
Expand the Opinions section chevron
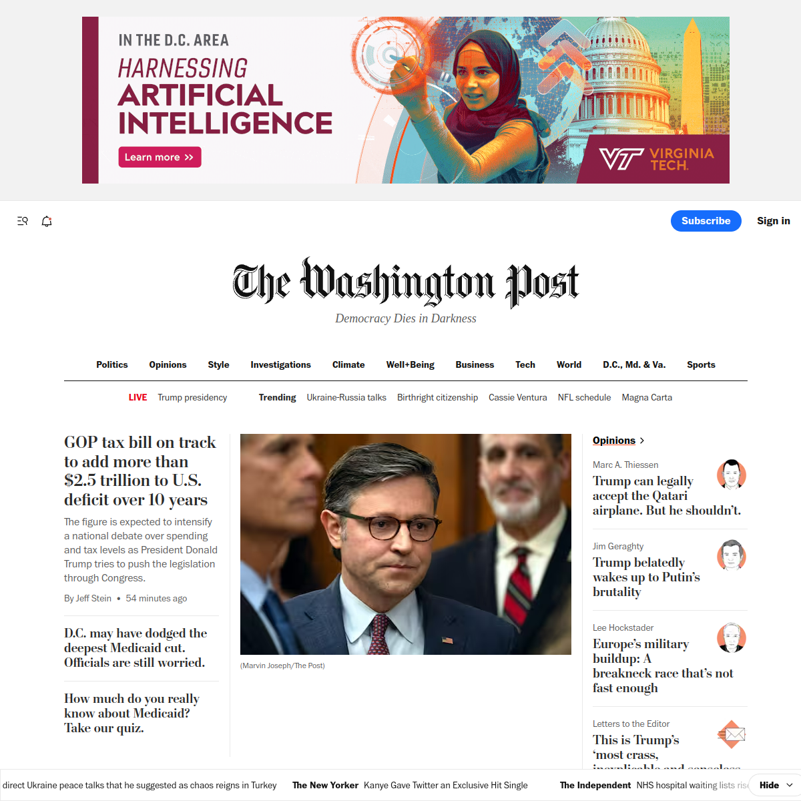click(642, 441)
